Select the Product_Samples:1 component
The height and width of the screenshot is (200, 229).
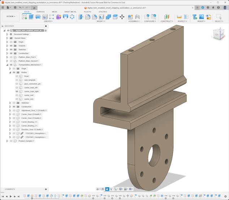point(26,141)
